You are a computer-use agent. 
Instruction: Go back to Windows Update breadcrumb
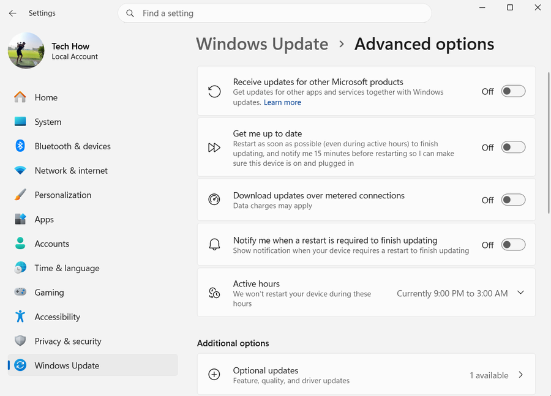point(262,44)
